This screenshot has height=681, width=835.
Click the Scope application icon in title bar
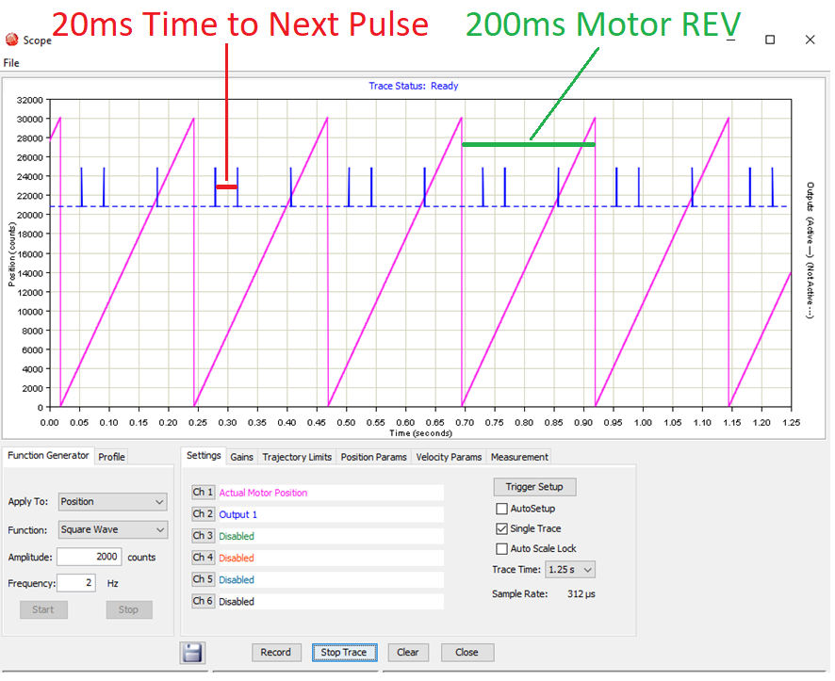11,41
